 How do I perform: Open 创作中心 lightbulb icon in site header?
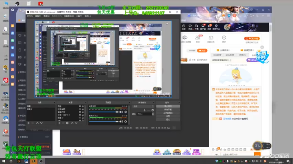(x=216, y=27)
